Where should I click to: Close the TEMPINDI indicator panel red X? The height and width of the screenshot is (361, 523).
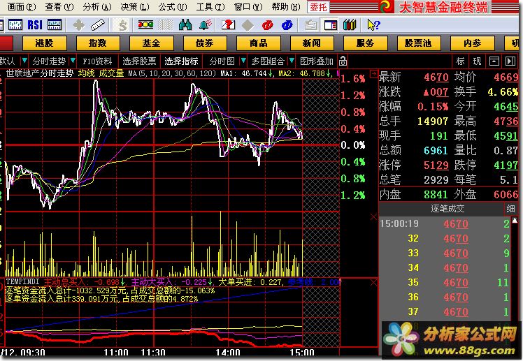[373, 283]
